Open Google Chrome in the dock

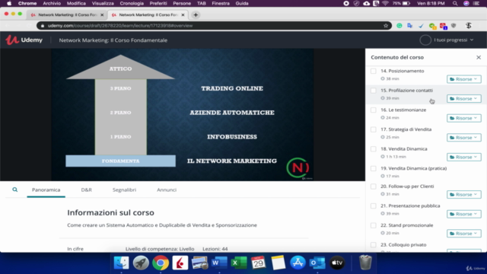[161, 263]
